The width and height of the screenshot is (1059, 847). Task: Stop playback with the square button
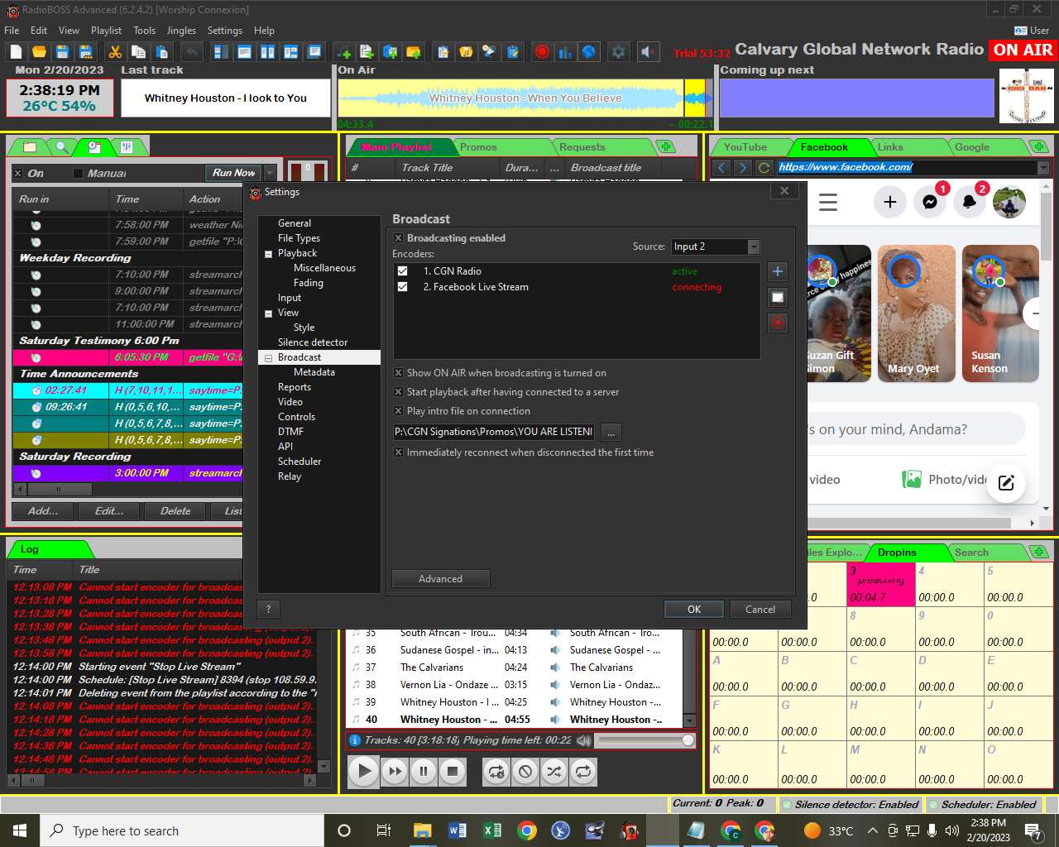452,772
